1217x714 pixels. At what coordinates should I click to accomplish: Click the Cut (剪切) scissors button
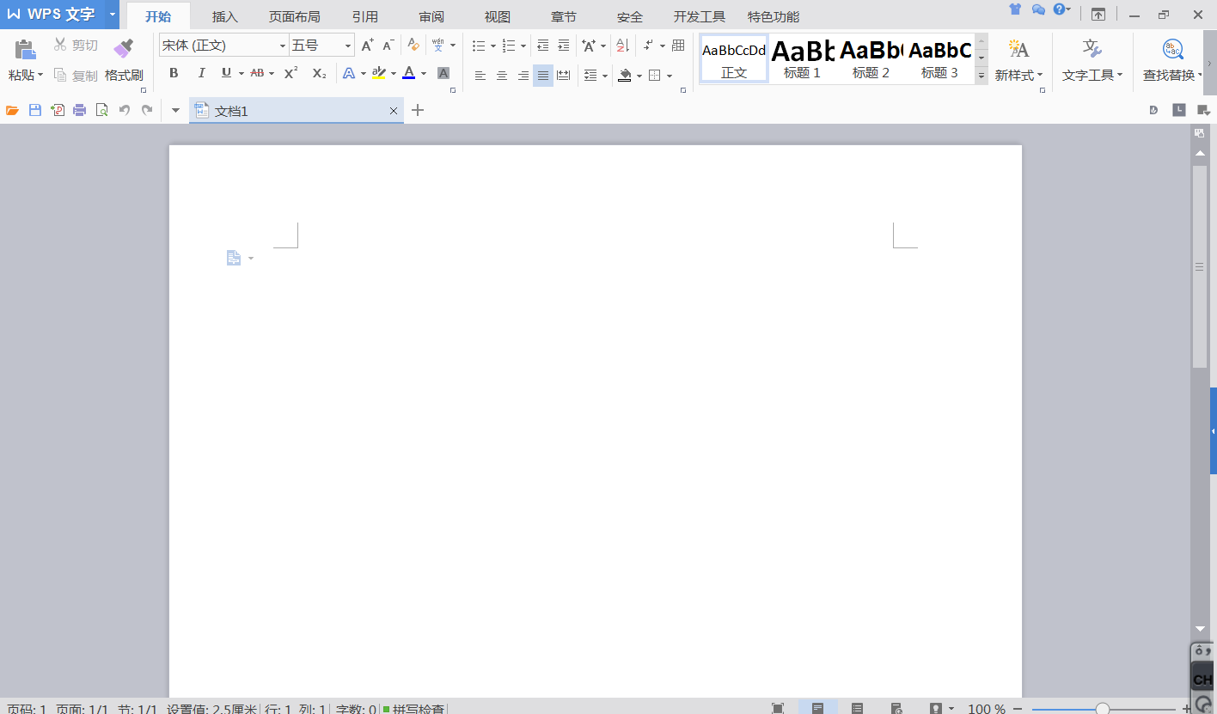coord(76,45)
